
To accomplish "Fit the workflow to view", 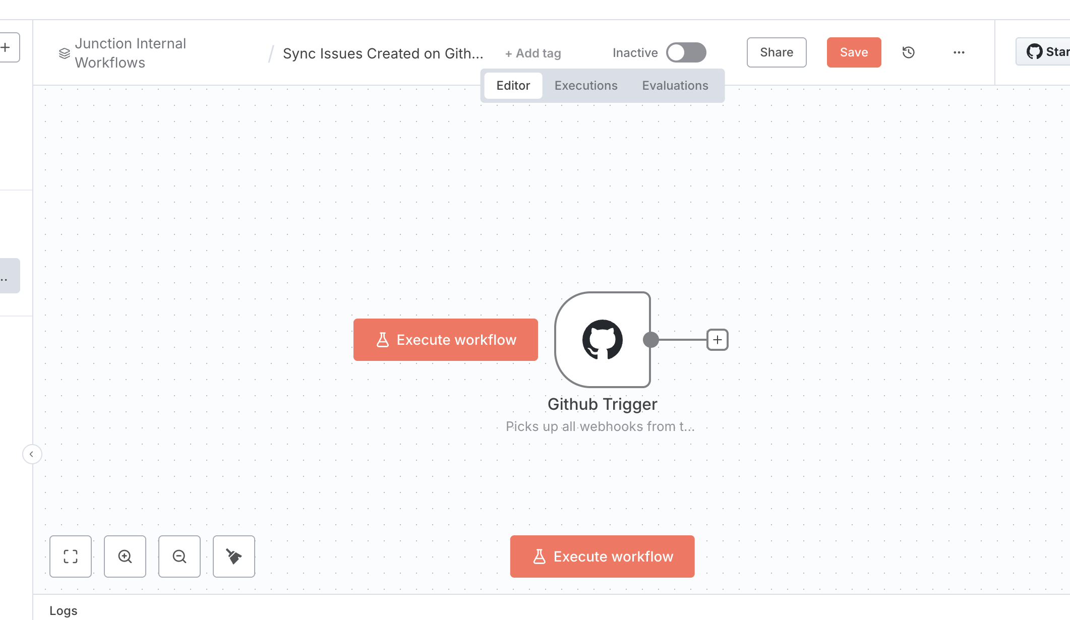I will coord(70,556).
